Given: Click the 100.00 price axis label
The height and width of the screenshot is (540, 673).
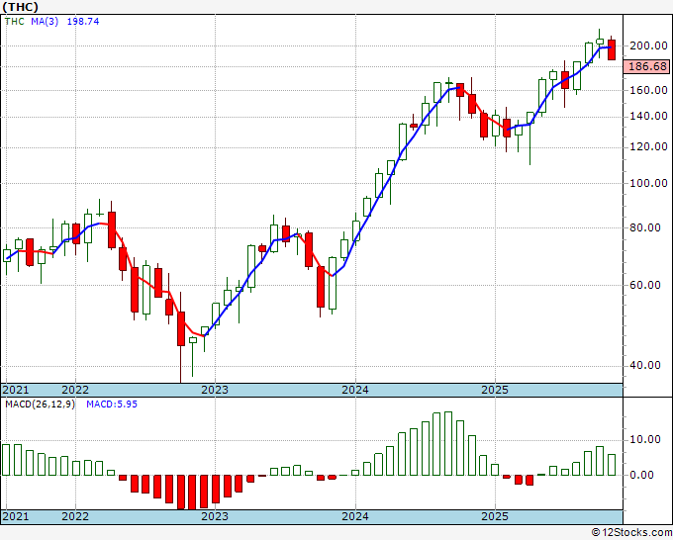Looking at the screenshot, I should pyautogui.click(x=648, y=183).
